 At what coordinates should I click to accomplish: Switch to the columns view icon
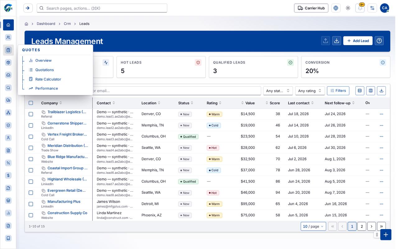point(371,91)
